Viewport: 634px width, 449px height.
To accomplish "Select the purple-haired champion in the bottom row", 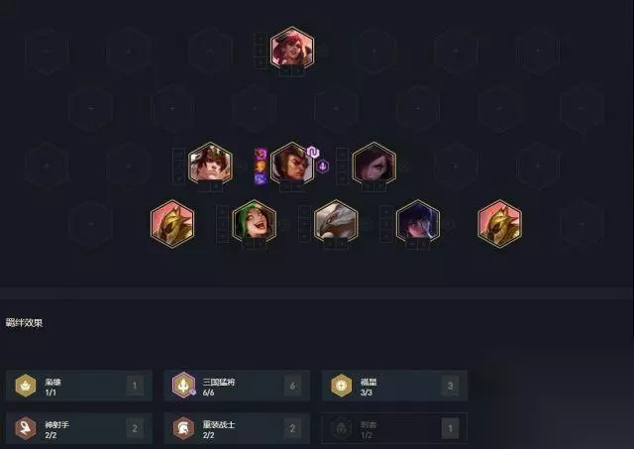I will click(418, 222).
